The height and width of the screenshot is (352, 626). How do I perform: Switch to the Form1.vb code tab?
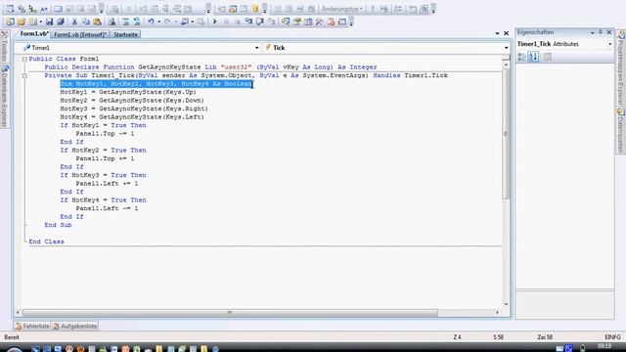pos(34,34)
